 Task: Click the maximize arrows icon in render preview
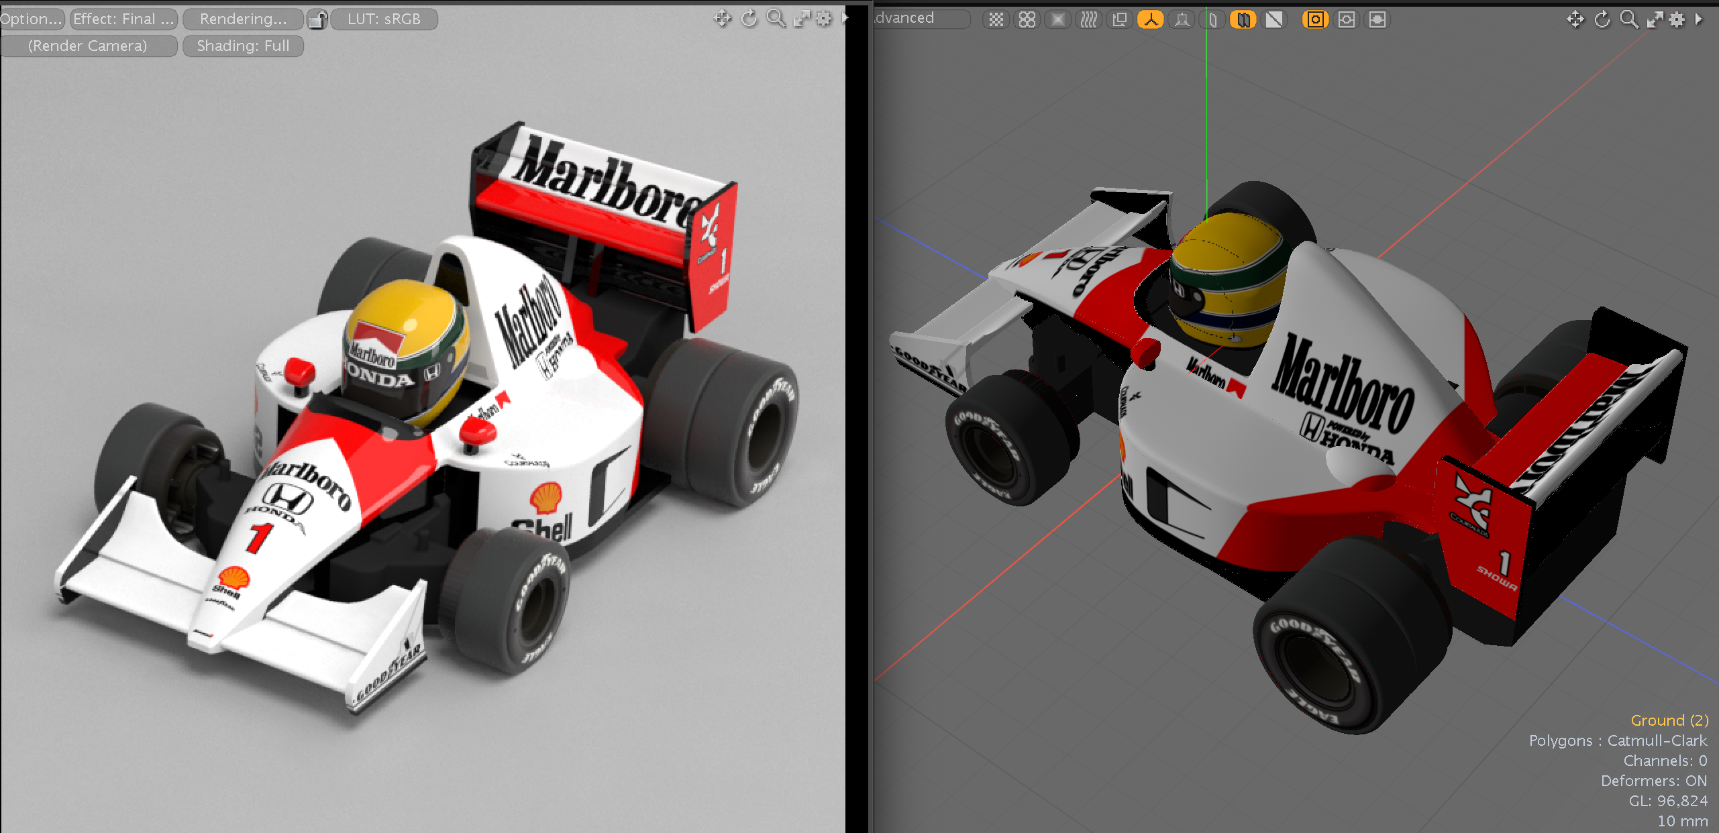coord(802,19)
